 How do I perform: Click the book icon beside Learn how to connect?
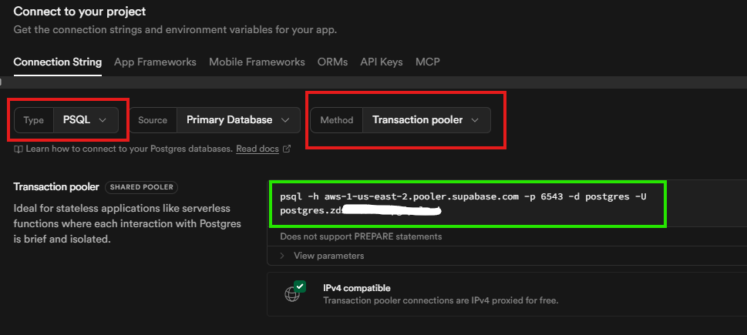point(19,149)
